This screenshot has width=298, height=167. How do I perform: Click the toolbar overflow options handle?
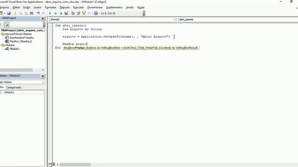point(144,13)
